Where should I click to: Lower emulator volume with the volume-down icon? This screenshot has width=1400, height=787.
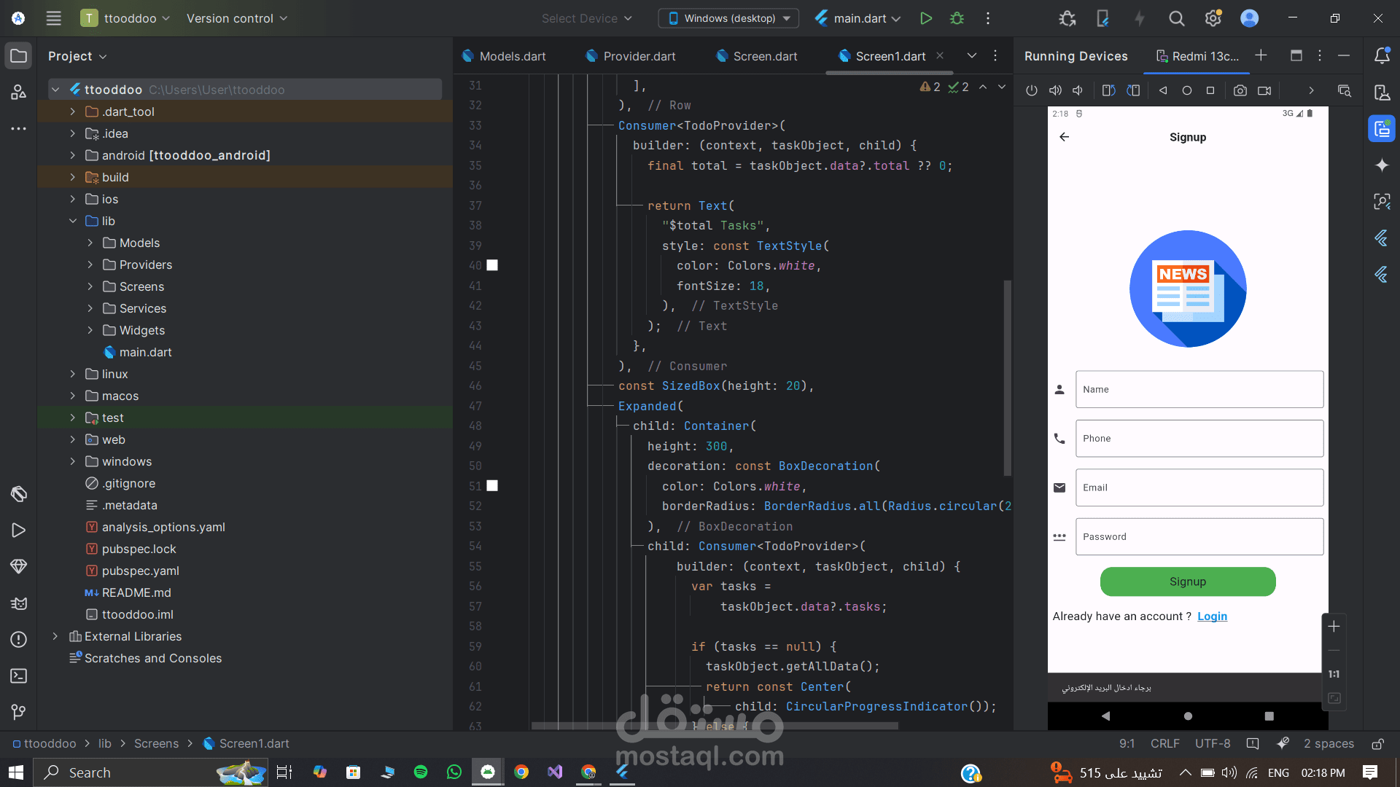click(1078, 90)
